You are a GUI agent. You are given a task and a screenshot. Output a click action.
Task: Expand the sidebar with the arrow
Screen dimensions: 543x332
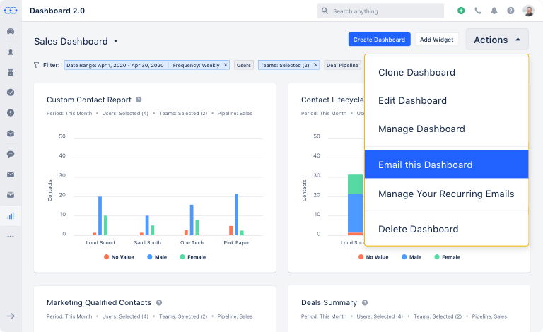11,316
